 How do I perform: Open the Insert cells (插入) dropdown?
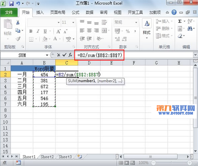pyautogui.click(x=164, y=21)
